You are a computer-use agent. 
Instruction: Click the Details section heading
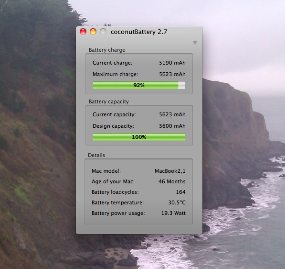point(96,155)
